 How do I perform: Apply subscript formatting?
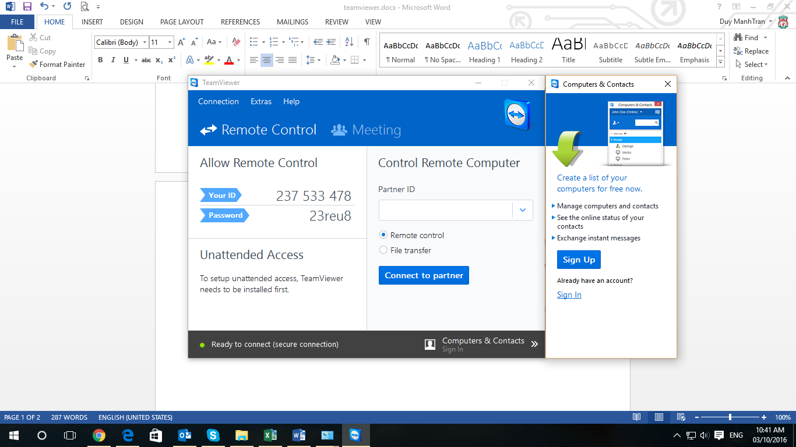(159, 60)
